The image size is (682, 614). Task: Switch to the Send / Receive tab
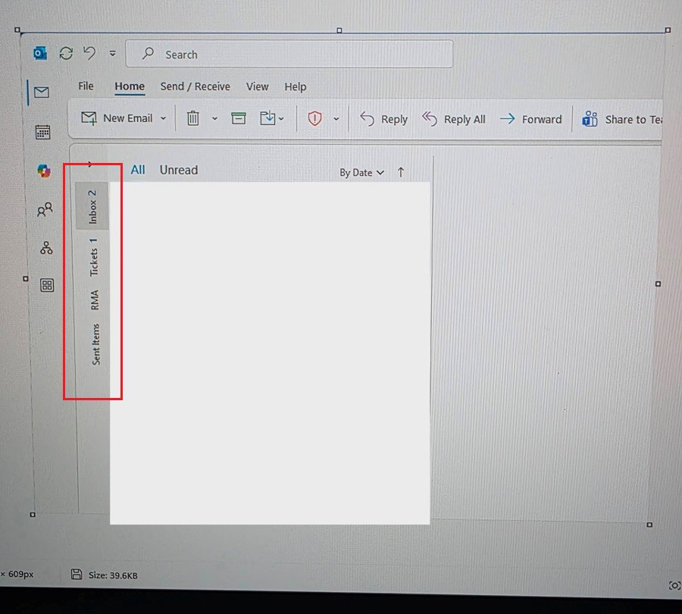click(x=195, y=86)
